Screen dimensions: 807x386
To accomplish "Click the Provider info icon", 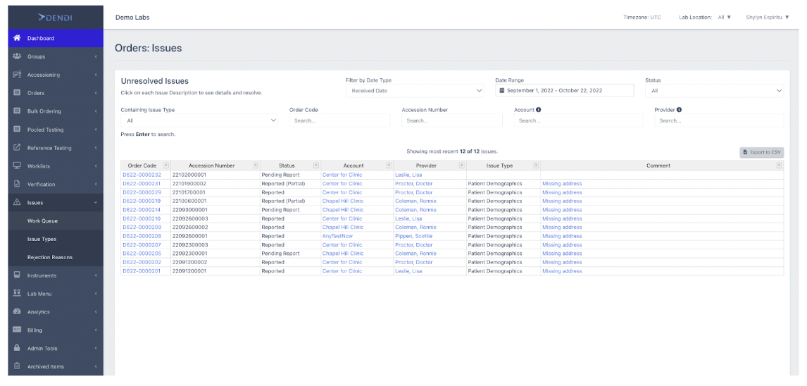I will click(x=680, y=110).
